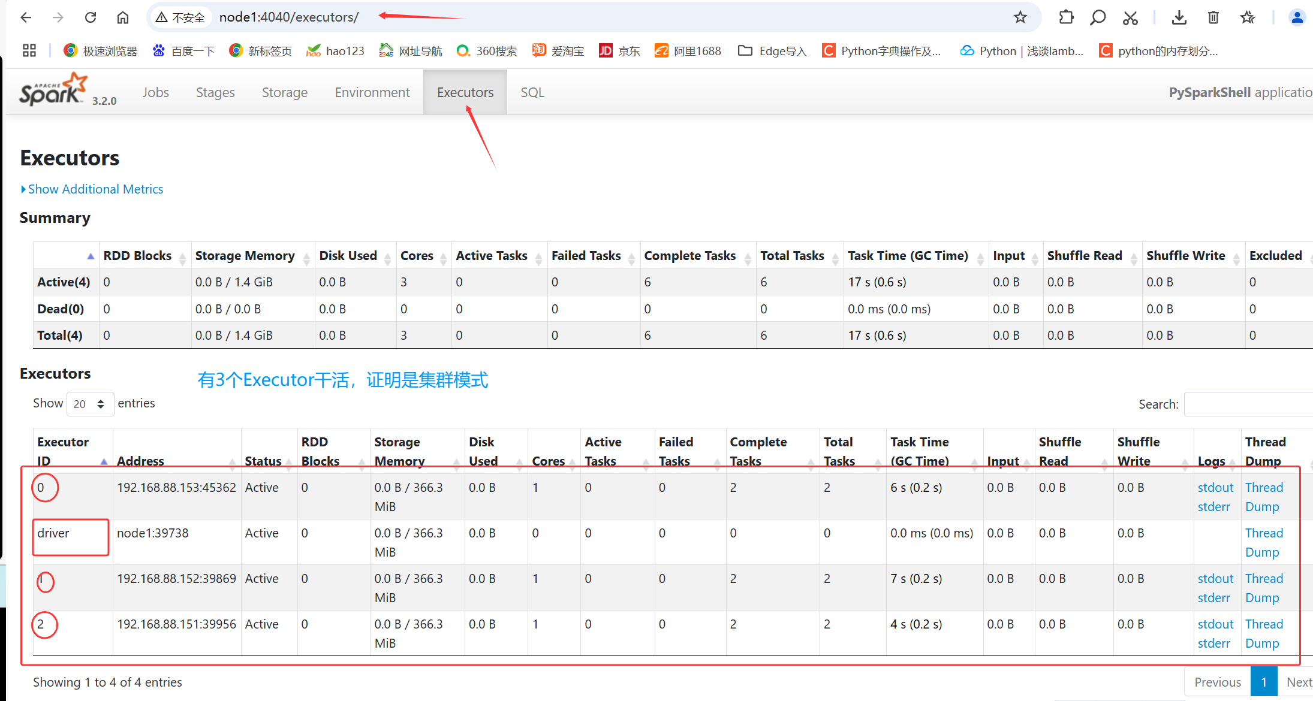The width and height of the screenshot is (1313, 701).
Task: Click the executor Search input field
Action: tap(1248, 404)
